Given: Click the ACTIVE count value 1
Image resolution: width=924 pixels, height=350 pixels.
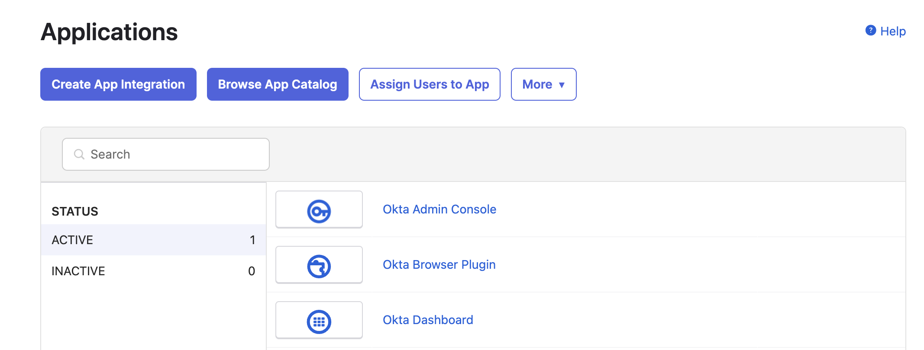Looking at the screenshot, I should [x=252, y=240].
